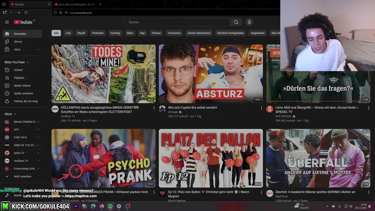Select the Mixe filter chip

[x=130, y=33]
